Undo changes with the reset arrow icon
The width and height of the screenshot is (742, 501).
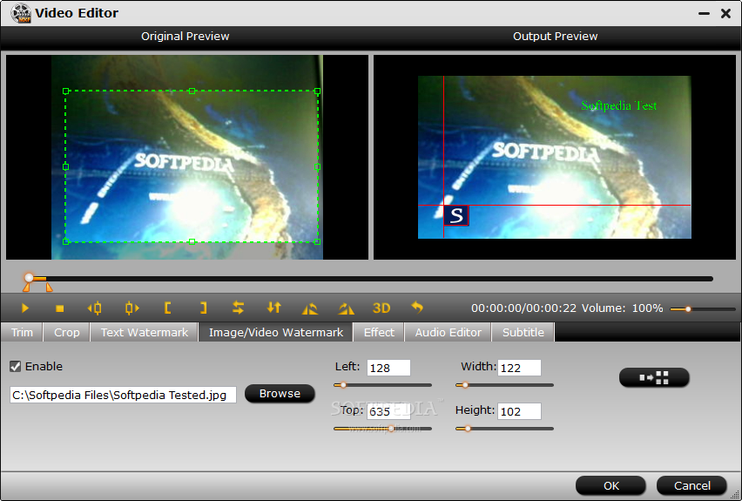point(417,308)
